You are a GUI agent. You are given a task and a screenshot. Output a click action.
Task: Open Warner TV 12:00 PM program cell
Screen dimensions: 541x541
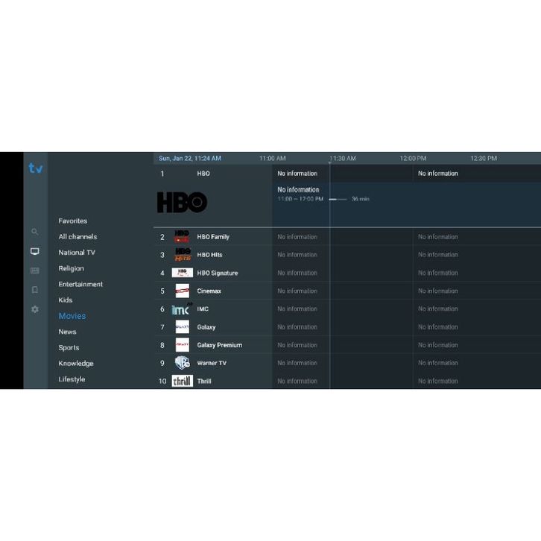[x=477, y=363]
